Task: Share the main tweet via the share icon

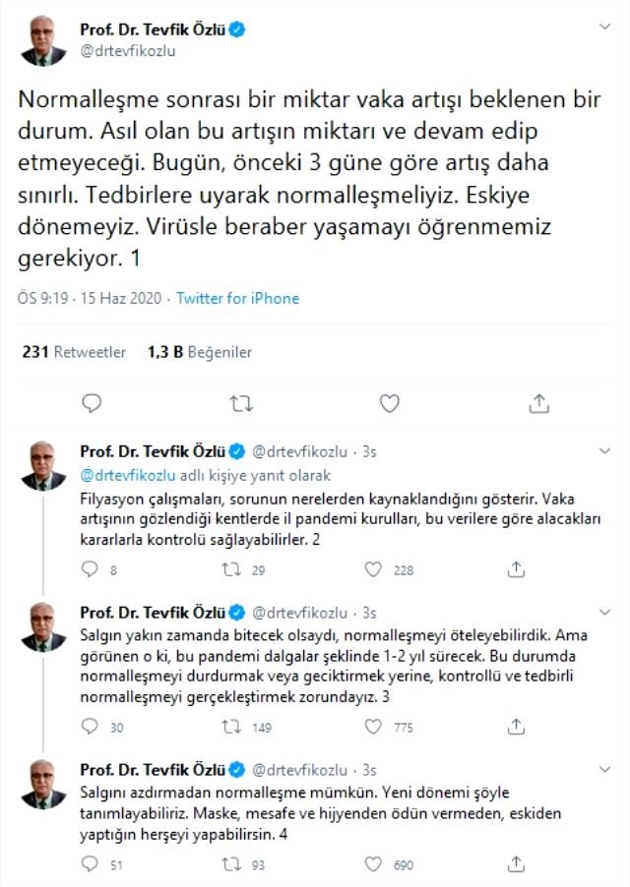Action: (x=538, y=403)
